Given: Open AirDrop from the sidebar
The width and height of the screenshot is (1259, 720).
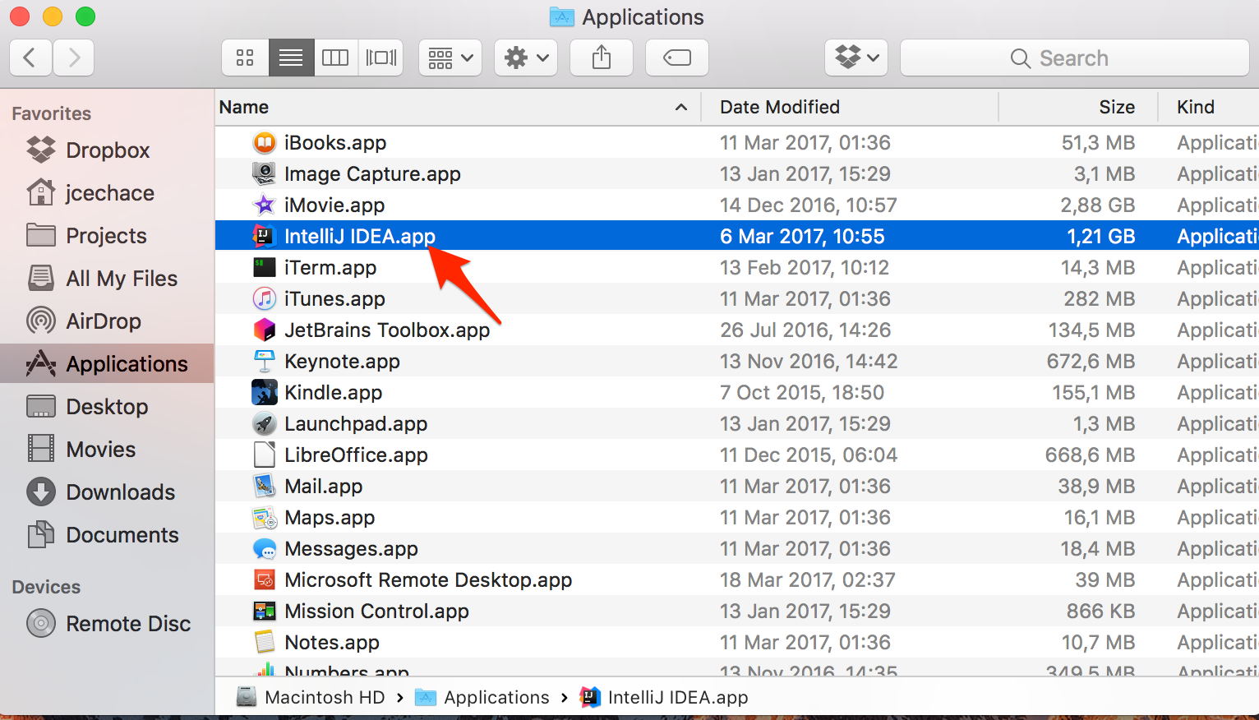Looking at the screenshot, I should pos(104,321).
